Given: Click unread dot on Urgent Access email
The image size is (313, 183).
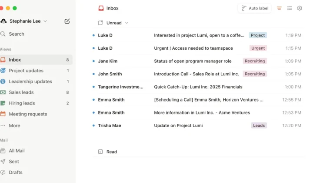Looking at the screenshot, I should point(93,48).
